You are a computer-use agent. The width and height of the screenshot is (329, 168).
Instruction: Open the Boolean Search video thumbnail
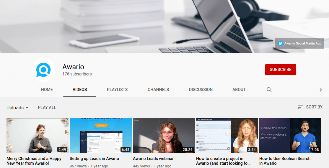click(x=290, y=136)
